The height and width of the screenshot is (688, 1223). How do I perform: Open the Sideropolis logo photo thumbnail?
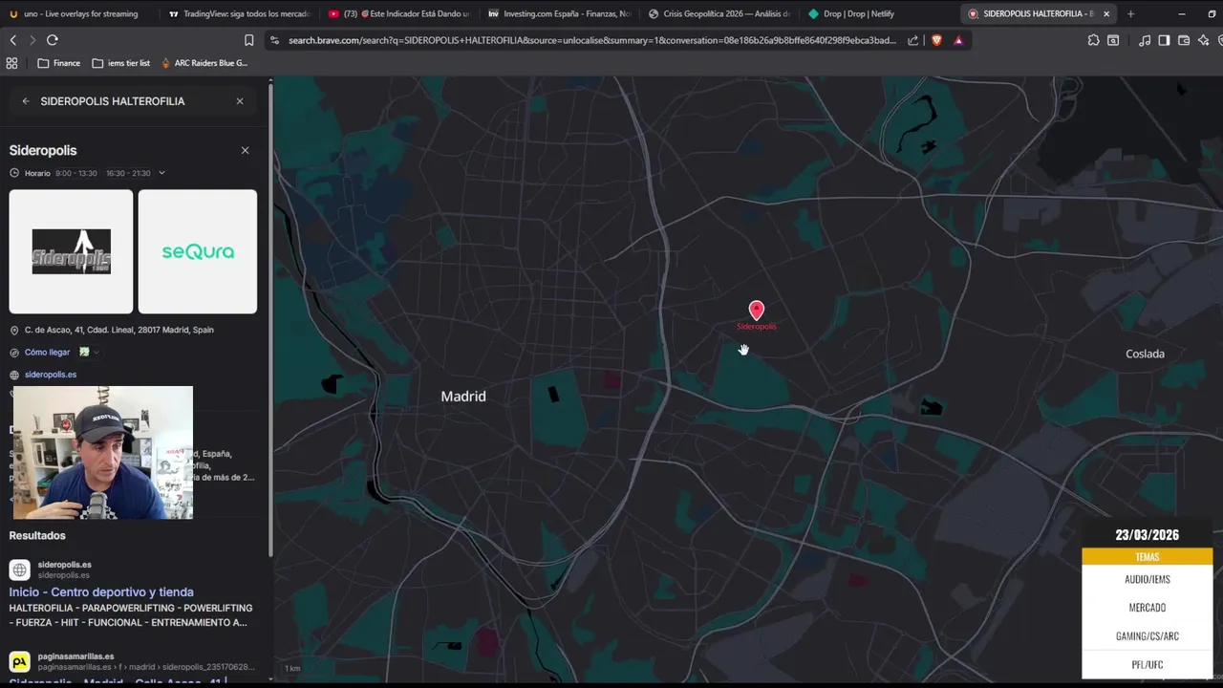pos(71,251)
